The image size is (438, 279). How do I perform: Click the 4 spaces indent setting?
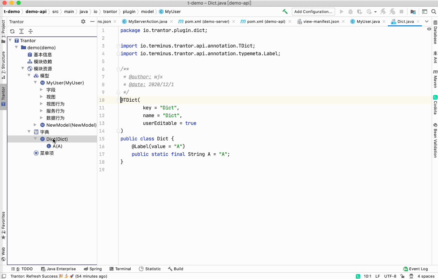click(426, 276)
